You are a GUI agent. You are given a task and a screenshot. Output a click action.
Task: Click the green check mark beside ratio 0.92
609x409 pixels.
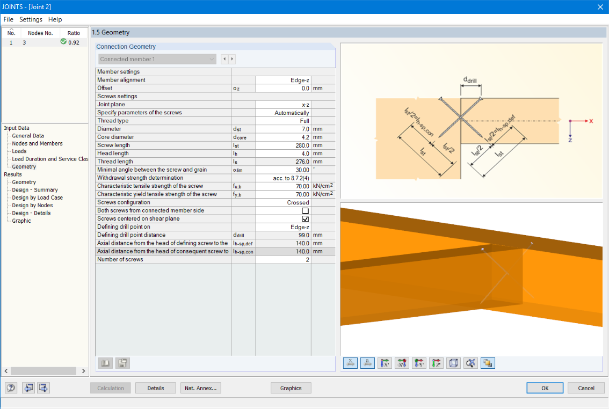tap(63, 41)
